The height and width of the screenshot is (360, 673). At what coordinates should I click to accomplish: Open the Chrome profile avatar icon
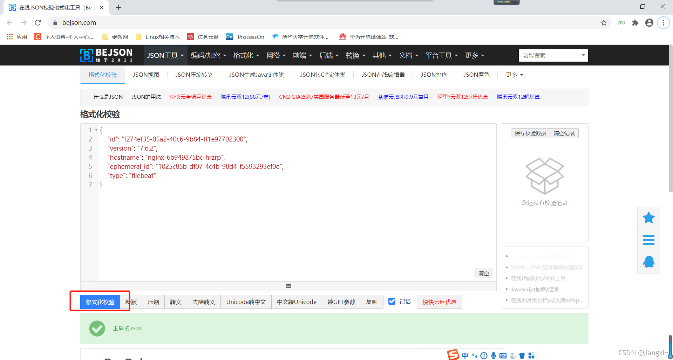click(649, 23)
